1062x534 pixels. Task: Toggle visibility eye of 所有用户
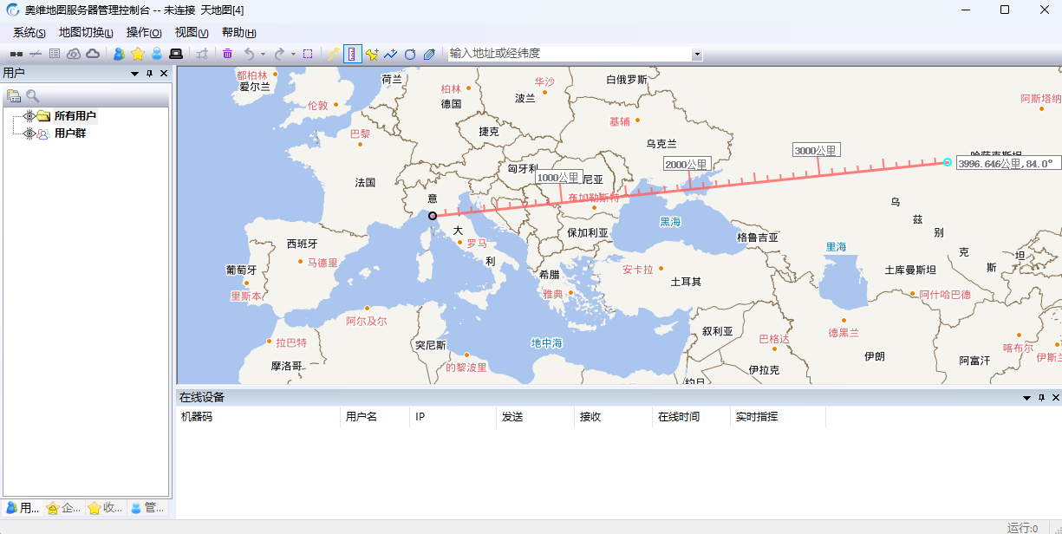tap(29, 116)
